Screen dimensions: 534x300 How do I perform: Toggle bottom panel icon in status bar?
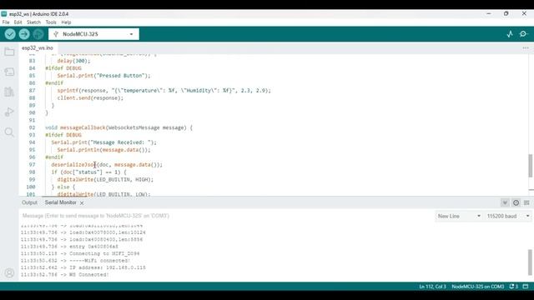tap(526, 287)
